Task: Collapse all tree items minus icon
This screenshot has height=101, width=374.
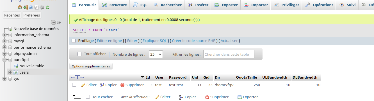Action: (x=53, y=22)
